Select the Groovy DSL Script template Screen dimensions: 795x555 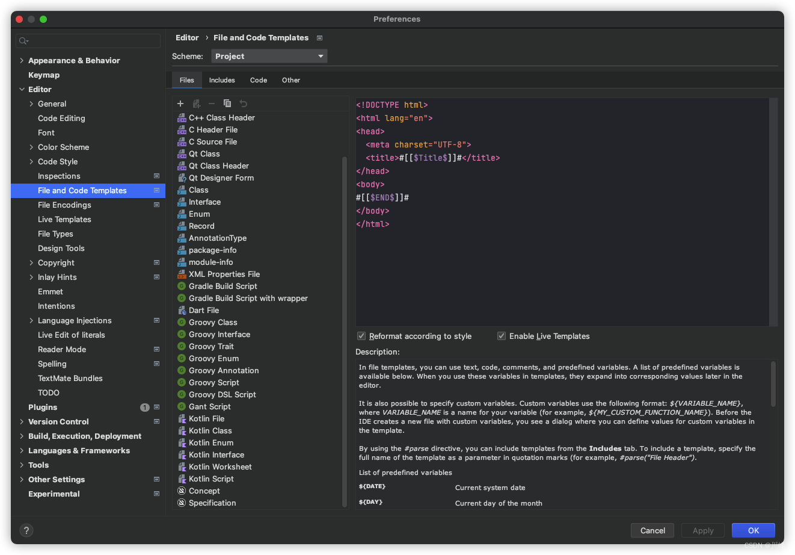[223, 395]
